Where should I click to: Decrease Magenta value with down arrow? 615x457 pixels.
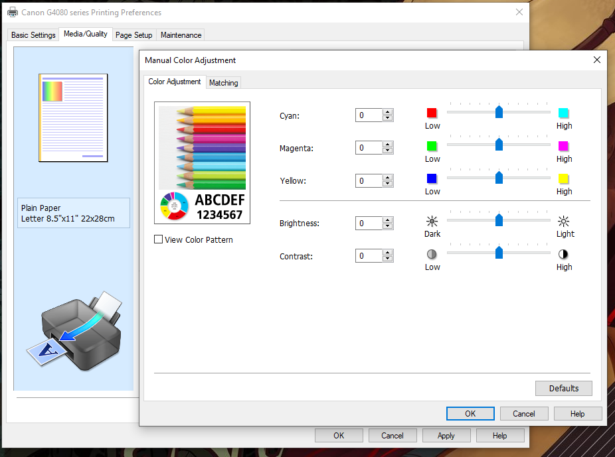point(388,151)
